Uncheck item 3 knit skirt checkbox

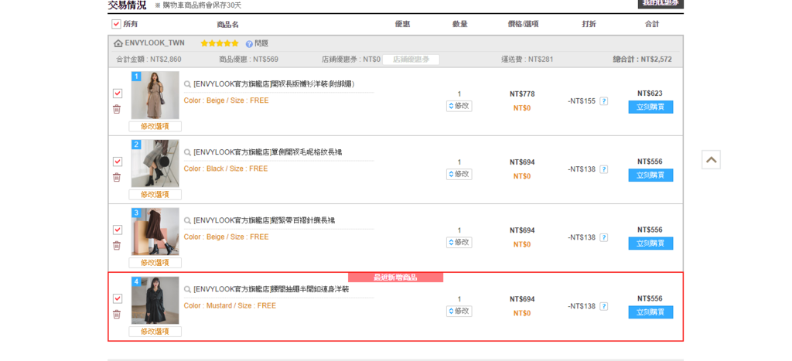pyautogui.click(x=118, y=230)
